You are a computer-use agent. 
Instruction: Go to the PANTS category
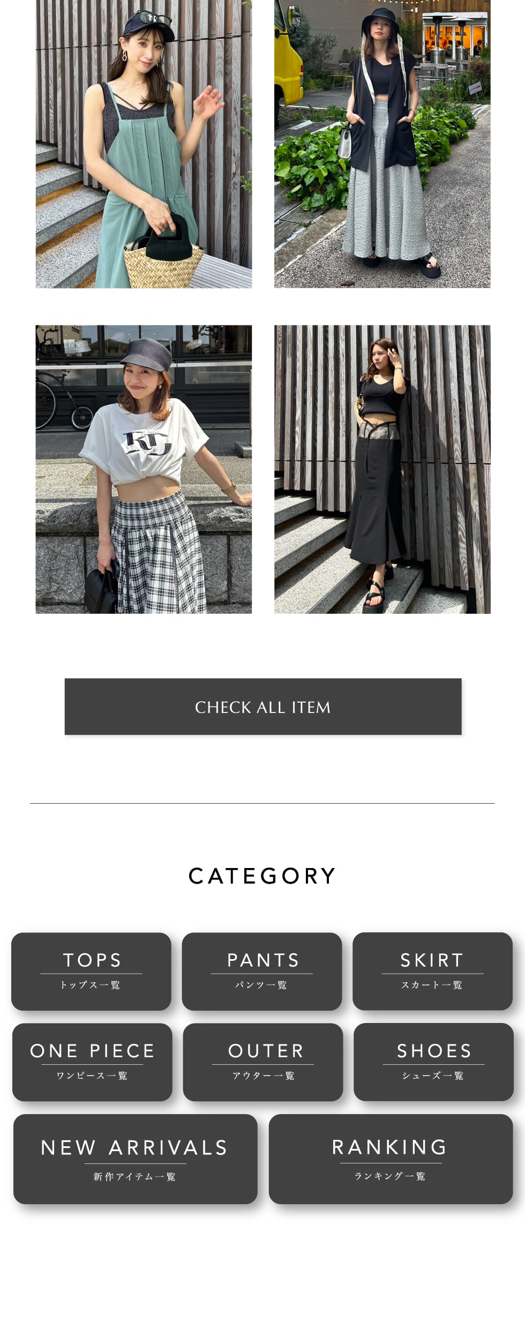tap(262, 972)
